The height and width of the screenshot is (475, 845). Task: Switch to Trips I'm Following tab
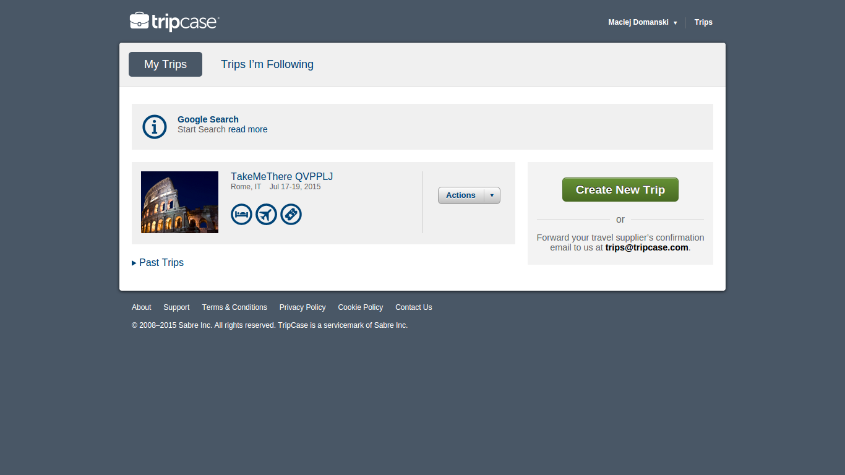tap(267, 64)
